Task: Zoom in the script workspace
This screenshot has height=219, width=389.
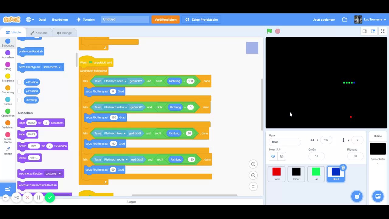Action: pos(253,164)
